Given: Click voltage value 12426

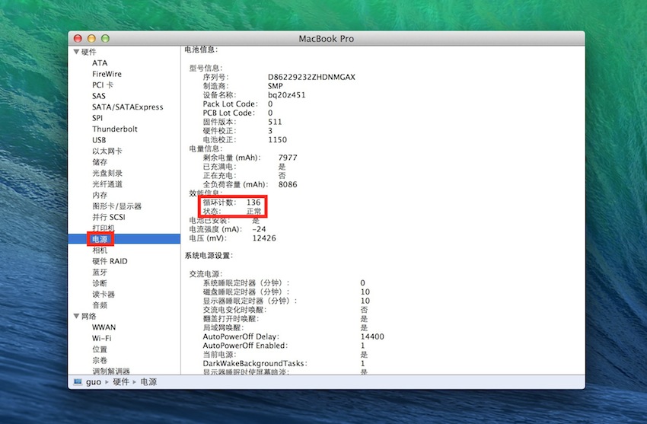Looking at the screenshot, I should point(264,238).
